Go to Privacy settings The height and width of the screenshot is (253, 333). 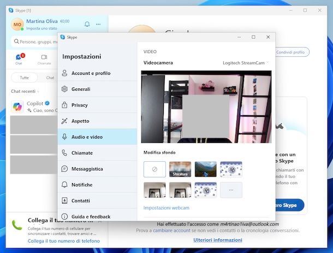tap(97, 105)
